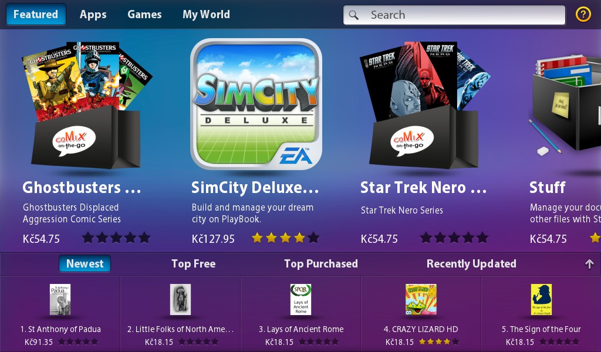601x352 pixels.
Task: Open the Lays of Ancient Rome title link
Action: click(301, 329)
